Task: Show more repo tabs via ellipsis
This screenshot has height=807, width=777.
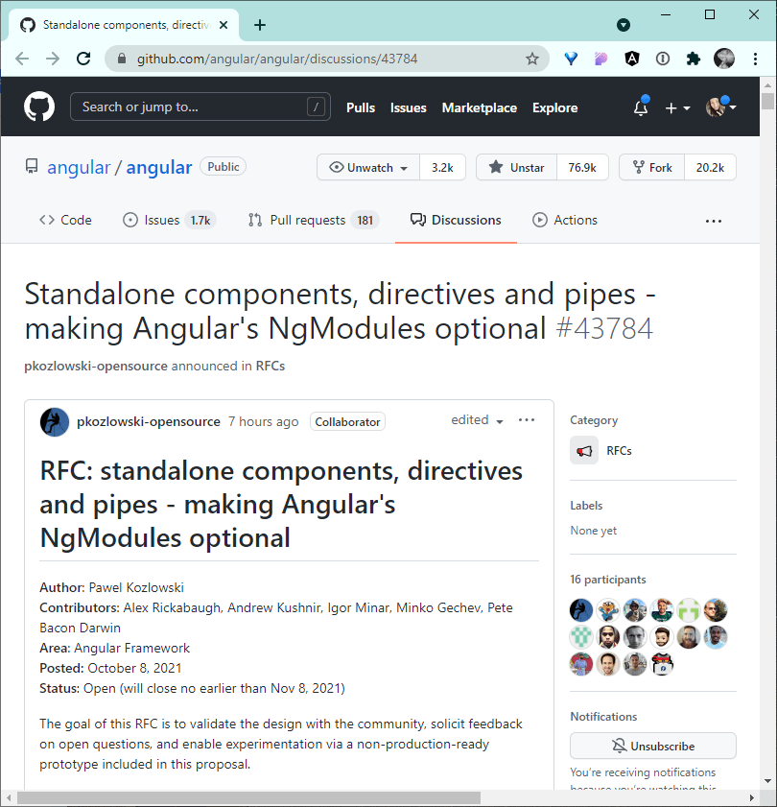Action: tap(713, 221)
